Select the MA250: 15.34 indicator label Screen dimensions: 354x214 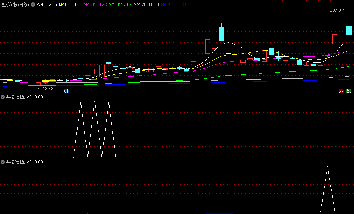(x=174, y=5)
